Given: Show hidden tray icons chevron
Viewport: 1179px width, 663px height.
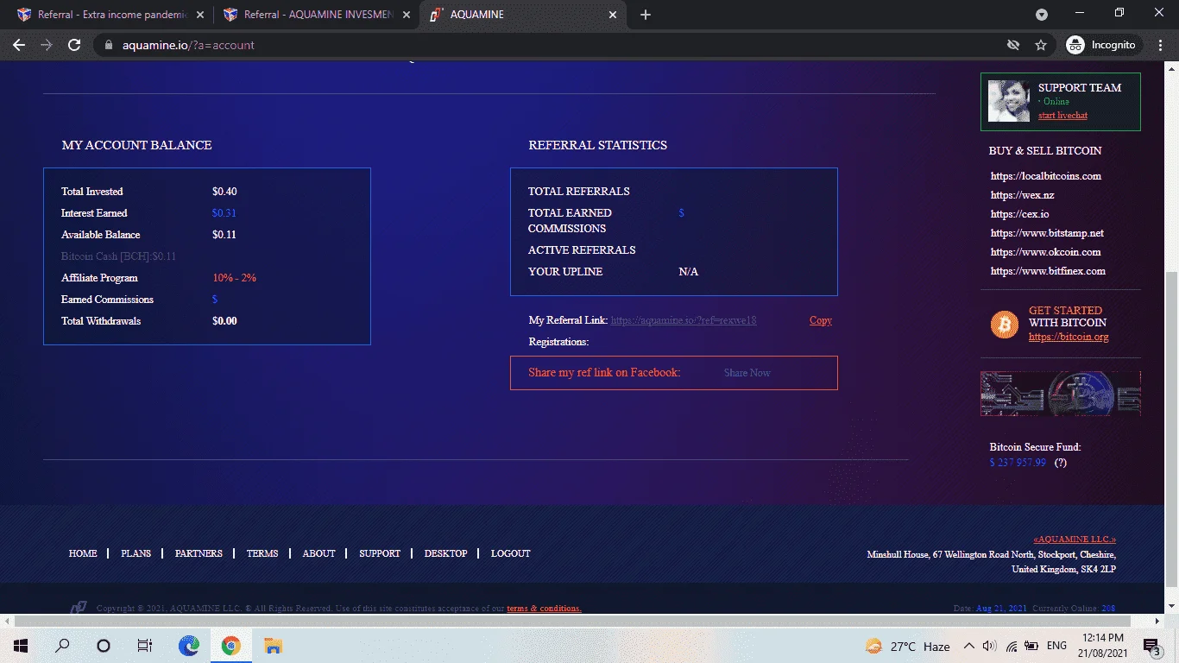Looking at the screenshot, I should click(x=968, y=646).
